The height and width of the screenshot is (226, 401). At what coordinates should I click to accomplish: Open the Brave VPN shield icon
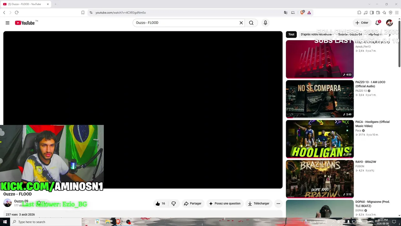click(390, 13)
